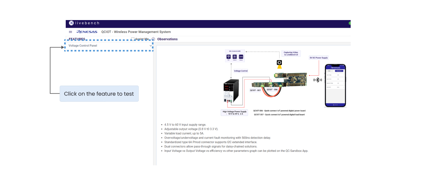
Task: Click the 'Overvoltage/undervoltage' fault monitoring line
Action: pos(217,138)
